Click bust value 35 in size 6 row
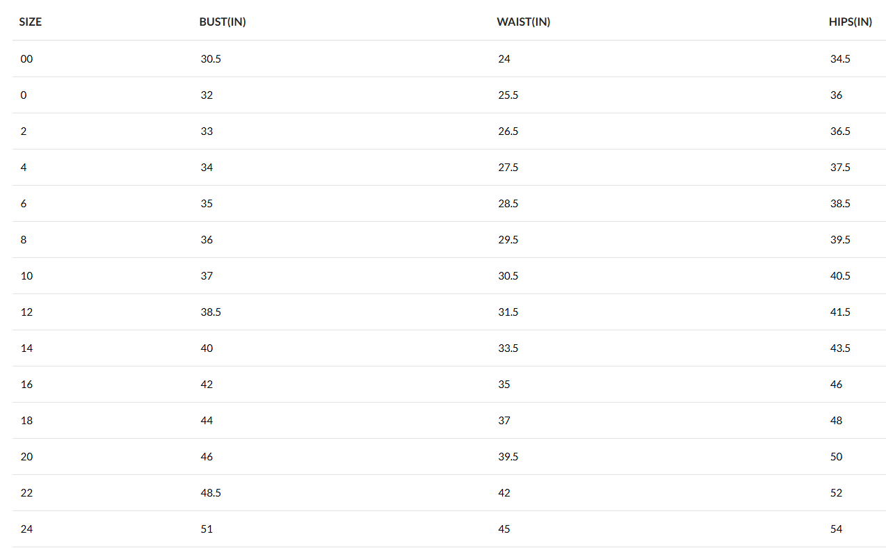 pyautogui.click(x=207, y=204)
